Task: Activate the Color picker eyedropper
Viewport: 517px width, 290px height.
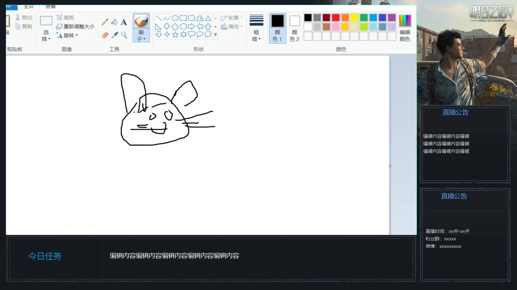Action: [115, 35]
